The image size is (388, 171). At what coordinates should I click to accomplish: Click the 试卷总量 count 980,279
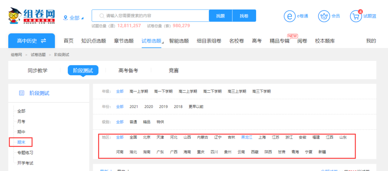[x=181, y=26]
